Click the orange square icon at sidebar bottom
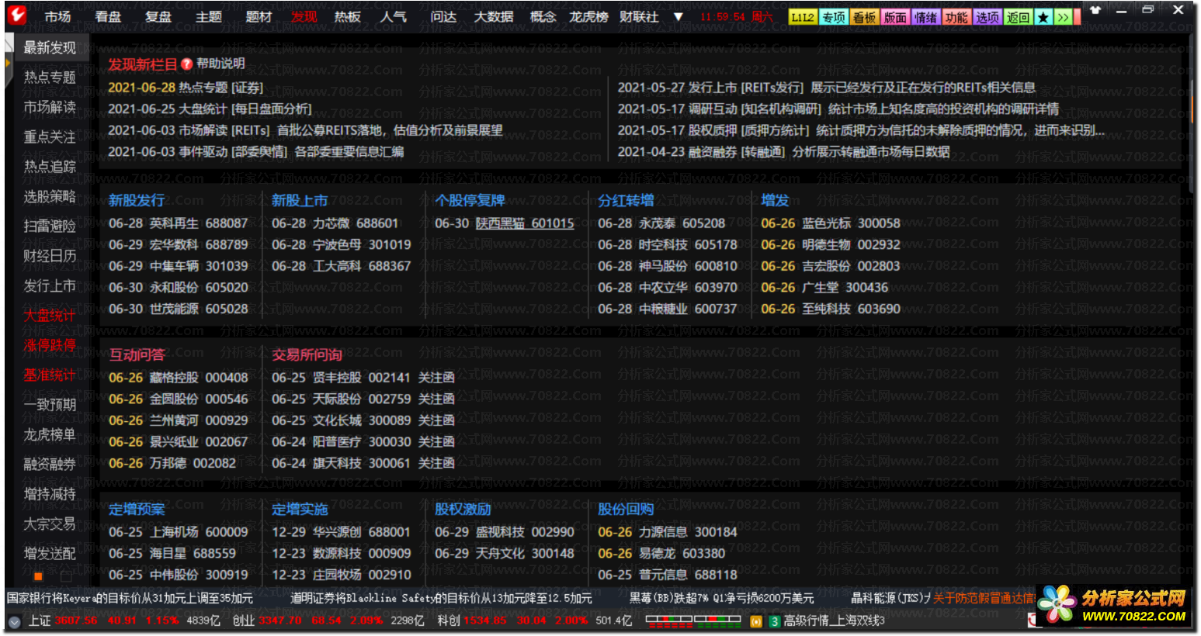The width and height of the screenshot is (1201, 636). (x=38, y=576)
